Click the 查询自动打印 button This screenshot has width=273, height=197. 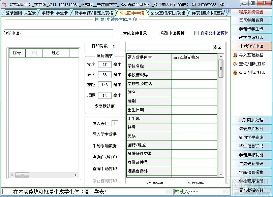104,157
